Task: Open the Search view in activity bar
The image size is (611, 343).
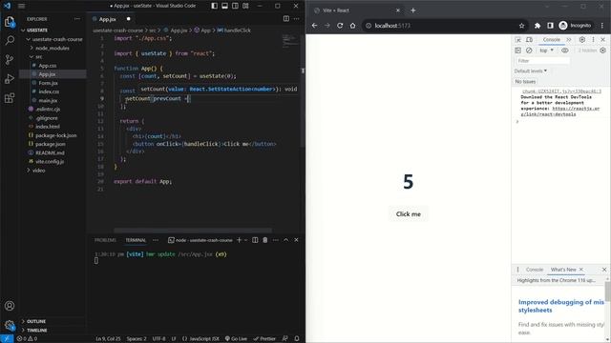Action: (x=10, y=40)
